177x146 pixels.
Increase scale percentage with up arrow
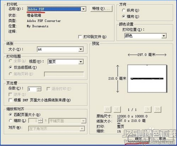click(x=40, y=119)
